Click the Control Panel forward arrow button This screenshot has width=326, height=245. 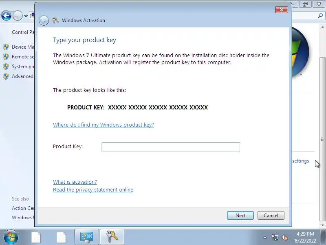(x=18, y=16)
